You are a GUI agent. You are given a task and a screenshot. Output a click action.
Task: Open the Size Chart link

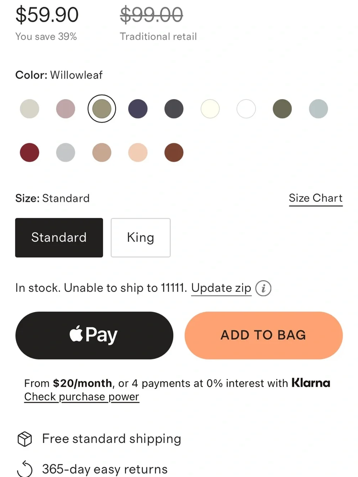click(x=316, y=198)
